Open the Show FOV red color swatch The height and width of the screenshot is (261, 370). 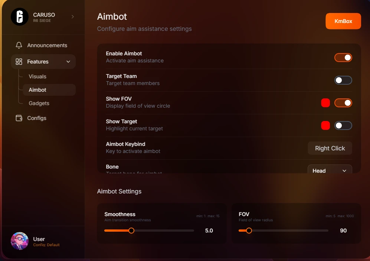click(x=325, y=103)
